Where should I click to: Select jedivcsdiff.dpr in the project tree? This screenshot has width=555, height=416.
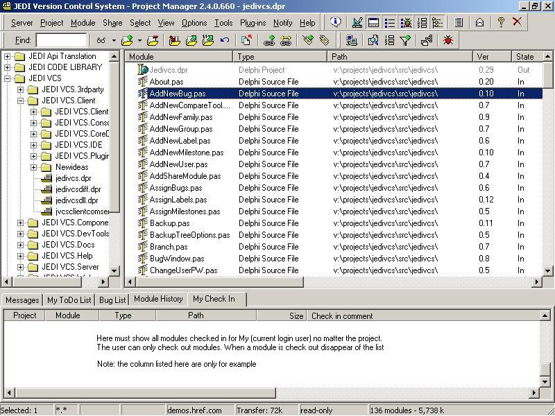click(x=78, y=189)
